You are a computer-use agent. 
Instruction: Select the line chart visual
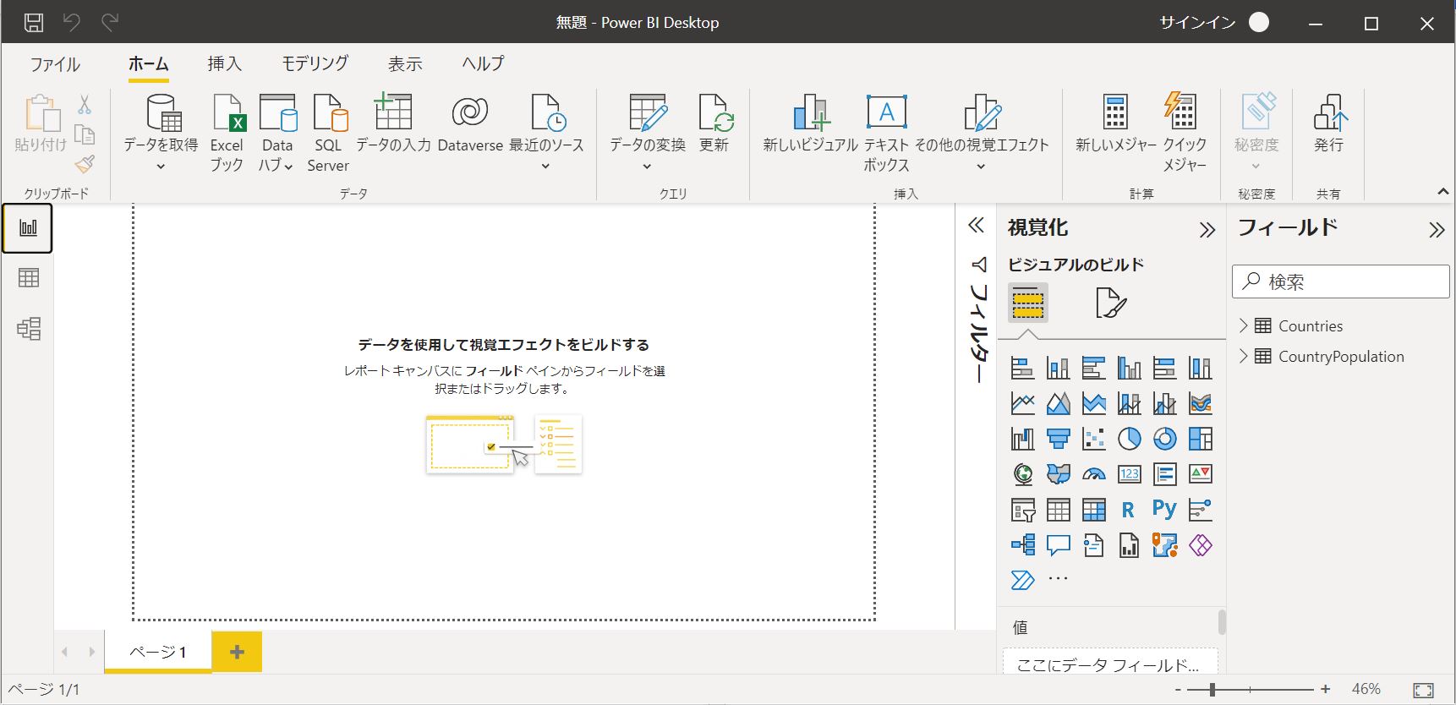click(x=1022, y=403)
